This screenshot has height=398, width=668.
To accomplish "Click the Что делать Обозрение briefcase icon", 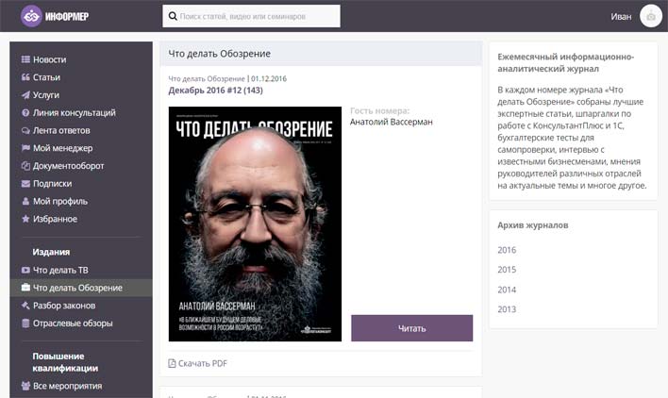I will [25, 288].
